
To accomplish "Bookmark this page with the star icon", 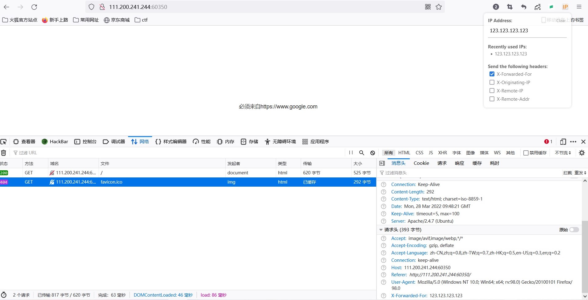I will (x=438, y=7).
